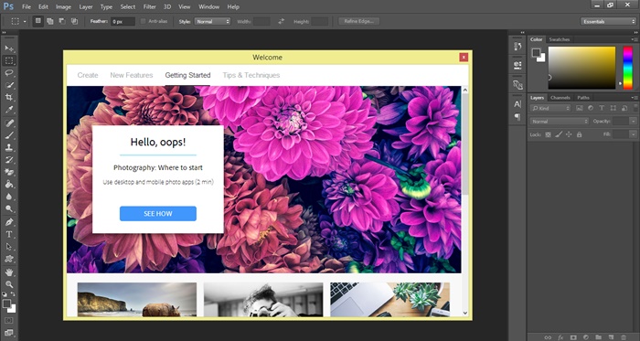Open the Layers panel flyout menu
Viewport: 640px width, 341px height.
point(635,98)
